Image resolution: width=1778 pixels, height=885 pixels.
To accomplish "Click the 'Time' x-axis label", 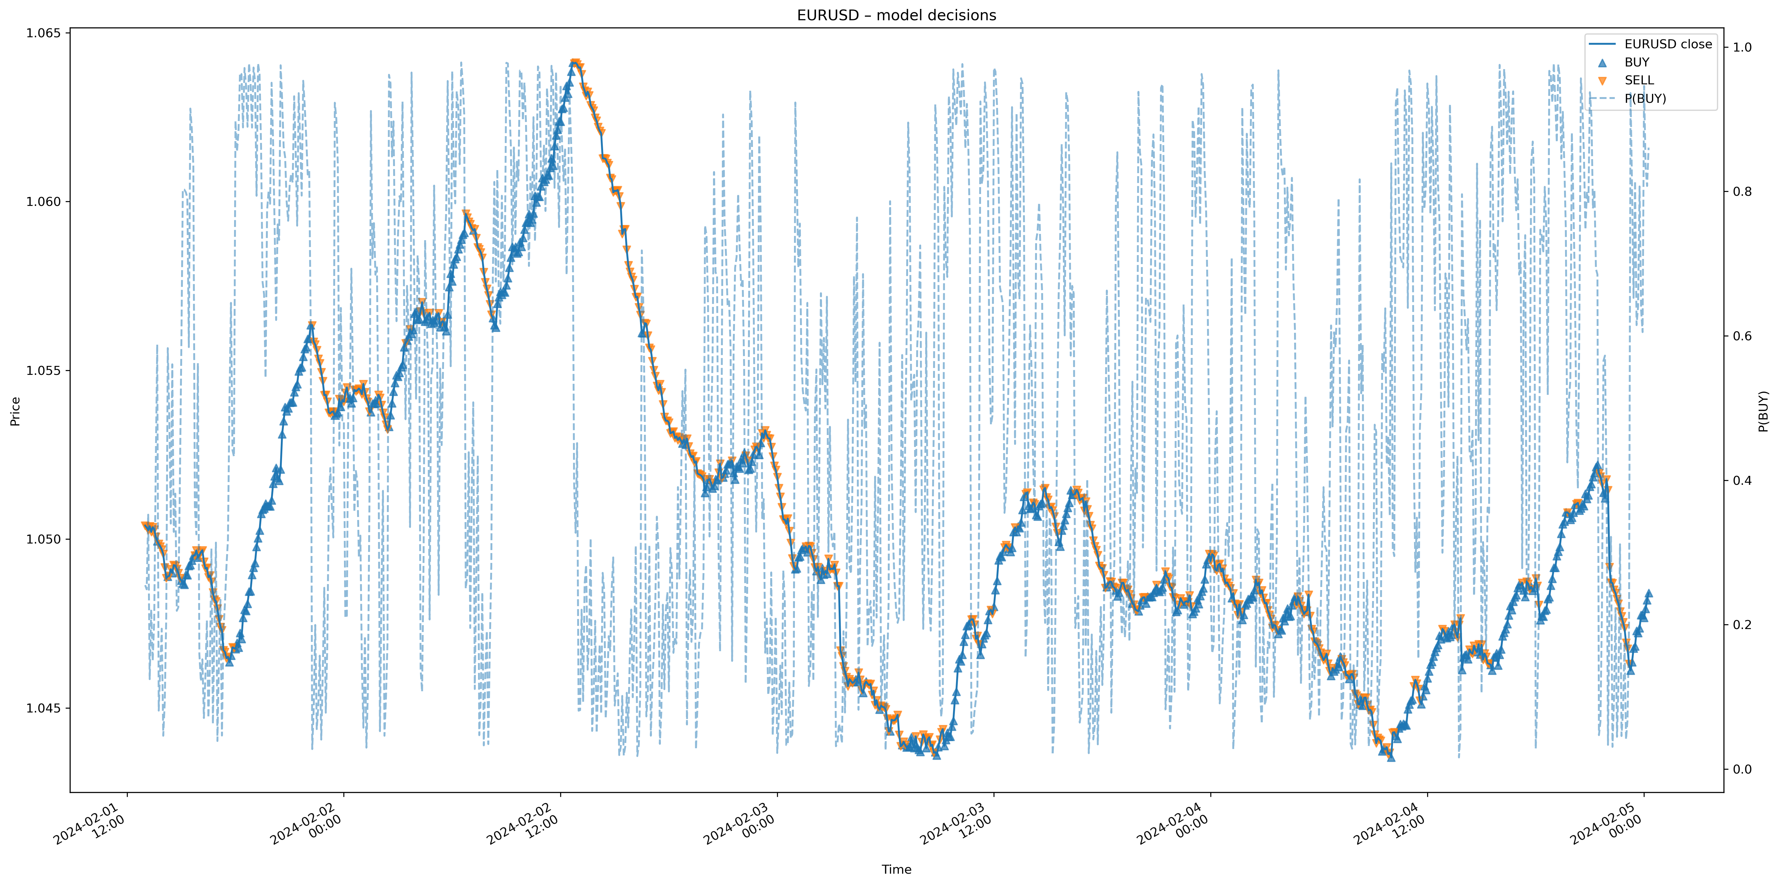I will (x=896, y=869).
